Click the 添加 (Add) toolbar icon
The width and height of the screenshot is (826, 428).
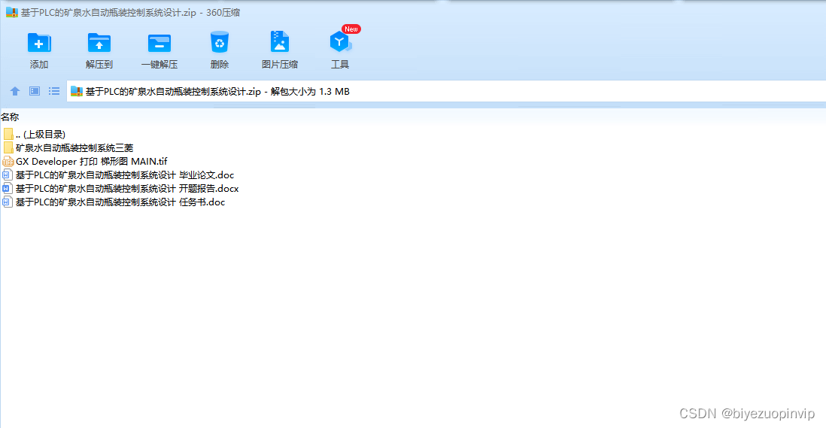(39, 43)
